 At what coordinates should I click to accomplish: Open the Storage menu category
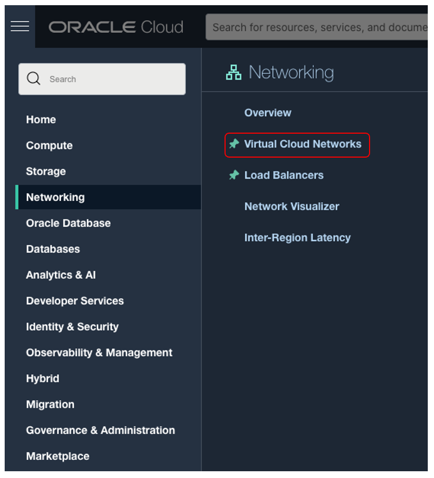coord(46,172)
